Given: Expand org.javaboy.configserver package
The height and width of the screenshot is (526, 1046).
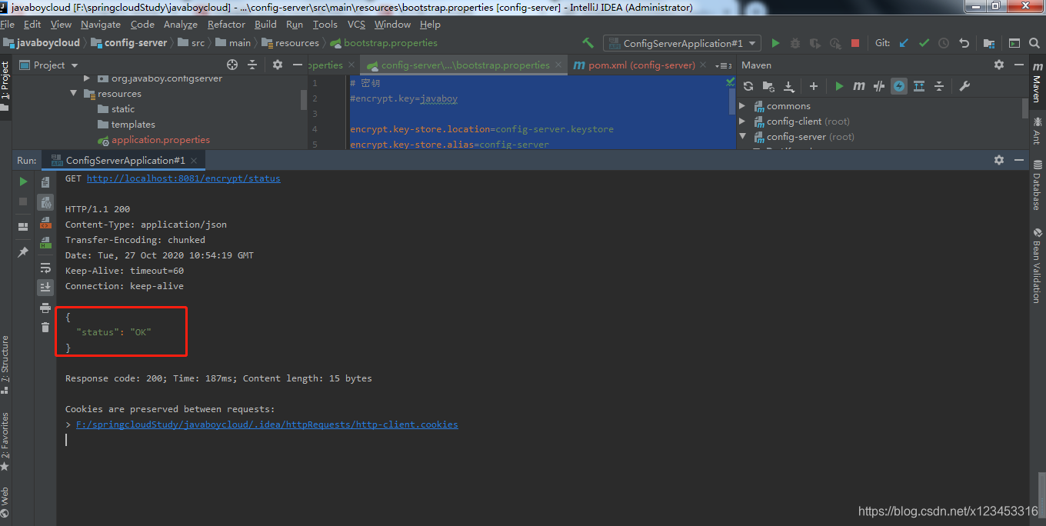Looking at the screenshot, I should coord(86,78).
